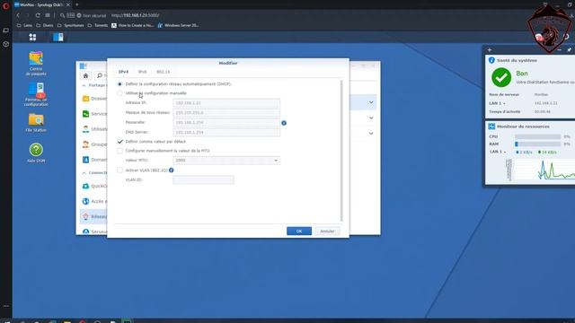
Task: Select Accès externe globe icon in sidebar
Action: 86,201
